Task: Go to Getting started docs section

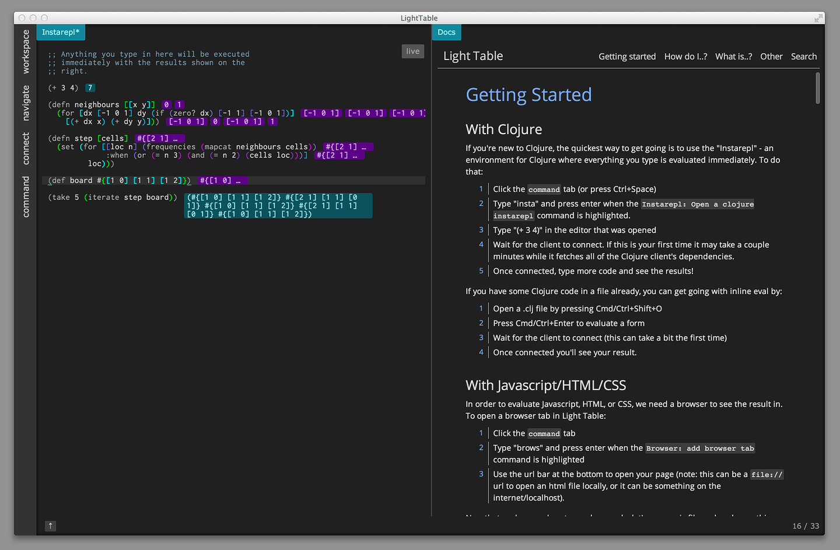Action: click(x=626, y=57)
